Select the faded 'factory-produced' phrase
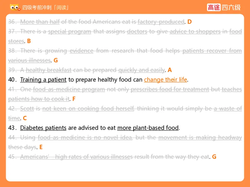 point(161,22)
